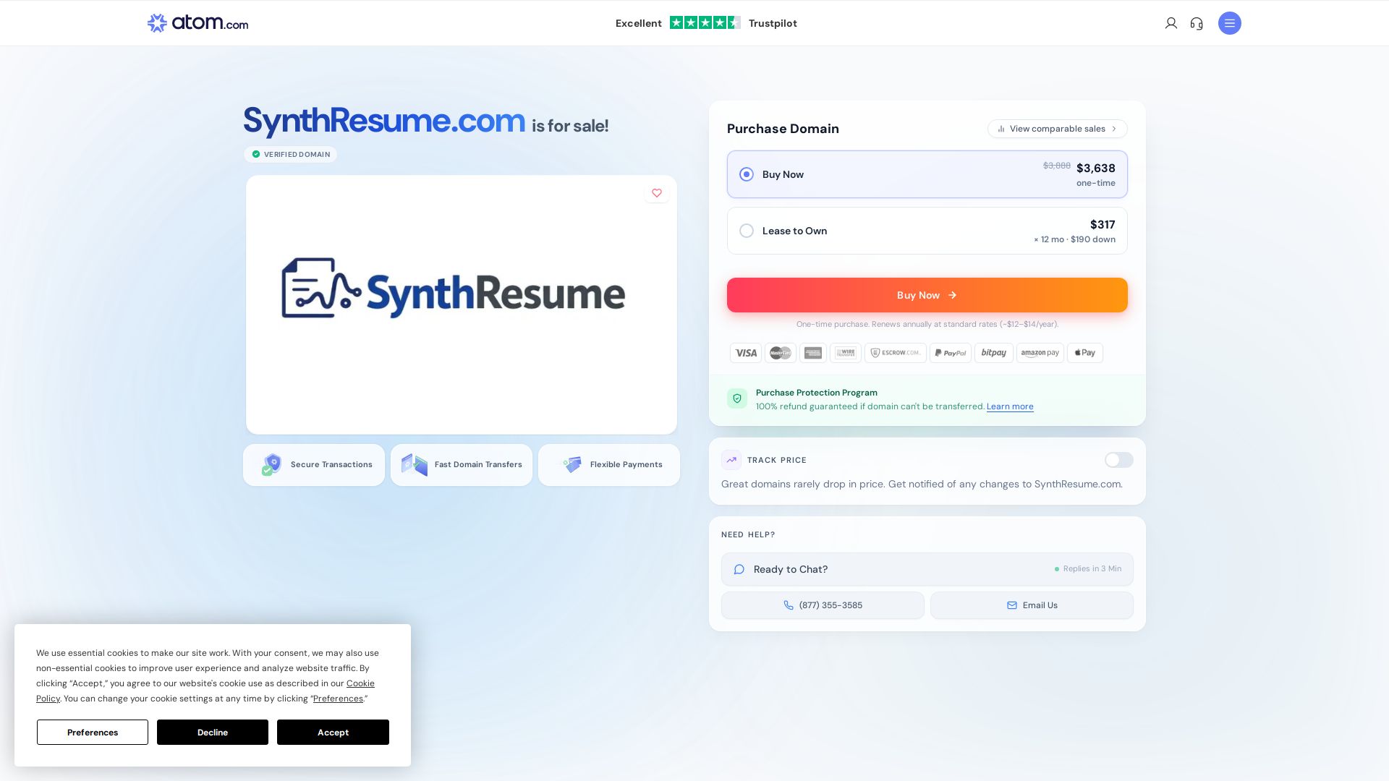Open the user account icon
Image resolution: width=1389 pixels, height=781 pixels.
click(x=1171, y=23)
